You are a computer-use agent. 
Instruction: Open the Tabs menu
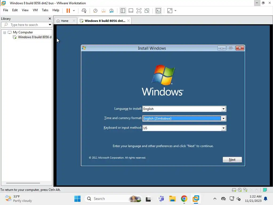45,10
